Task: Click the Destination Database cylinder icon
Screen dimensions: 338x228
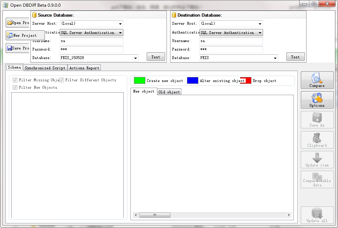Action: [x=174, y=15]
